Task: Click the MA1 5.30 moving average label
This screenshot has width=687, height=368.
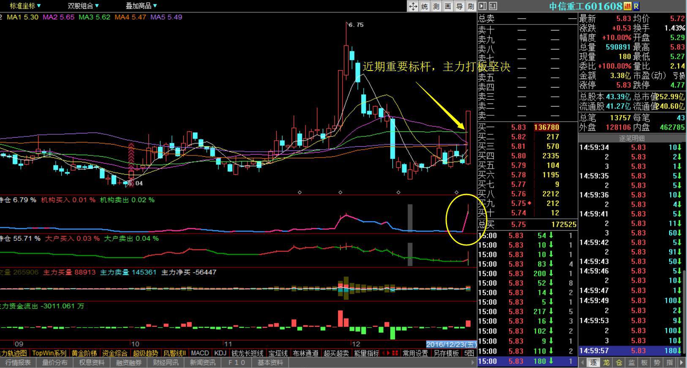Action: (x=22, y=17)
